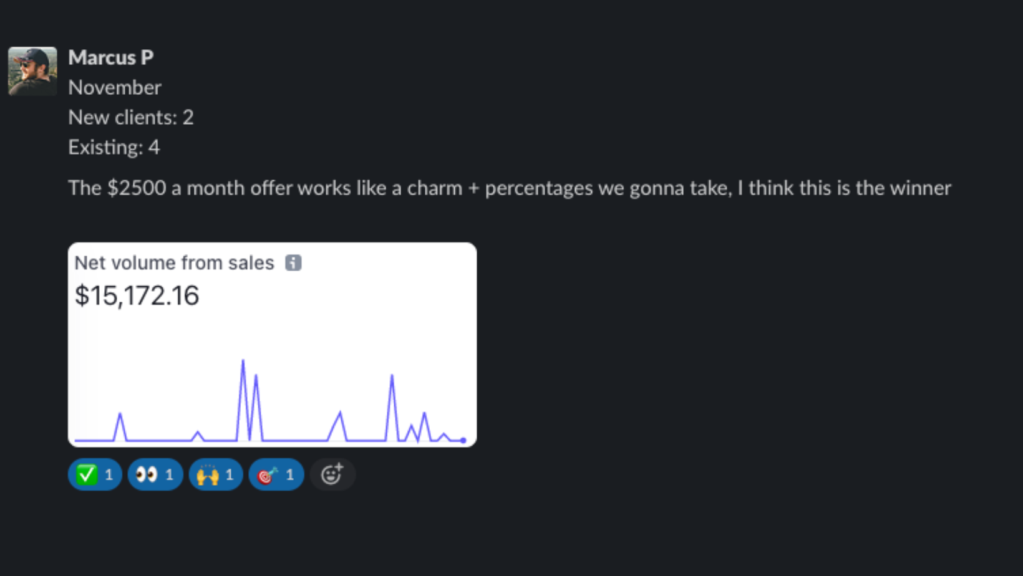Open the add reaction emoji picker
1023x576 pixels.
332,475
